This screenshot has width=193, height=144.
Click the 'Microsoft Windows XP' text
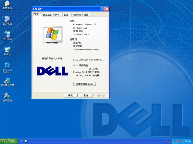(84, 25)
